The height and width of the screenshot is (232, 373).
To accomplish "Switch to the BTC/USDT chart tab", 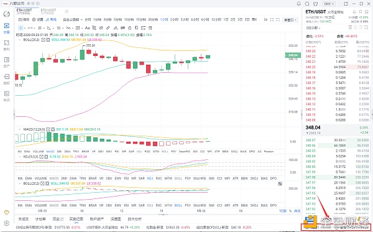I will pos(48,11).
